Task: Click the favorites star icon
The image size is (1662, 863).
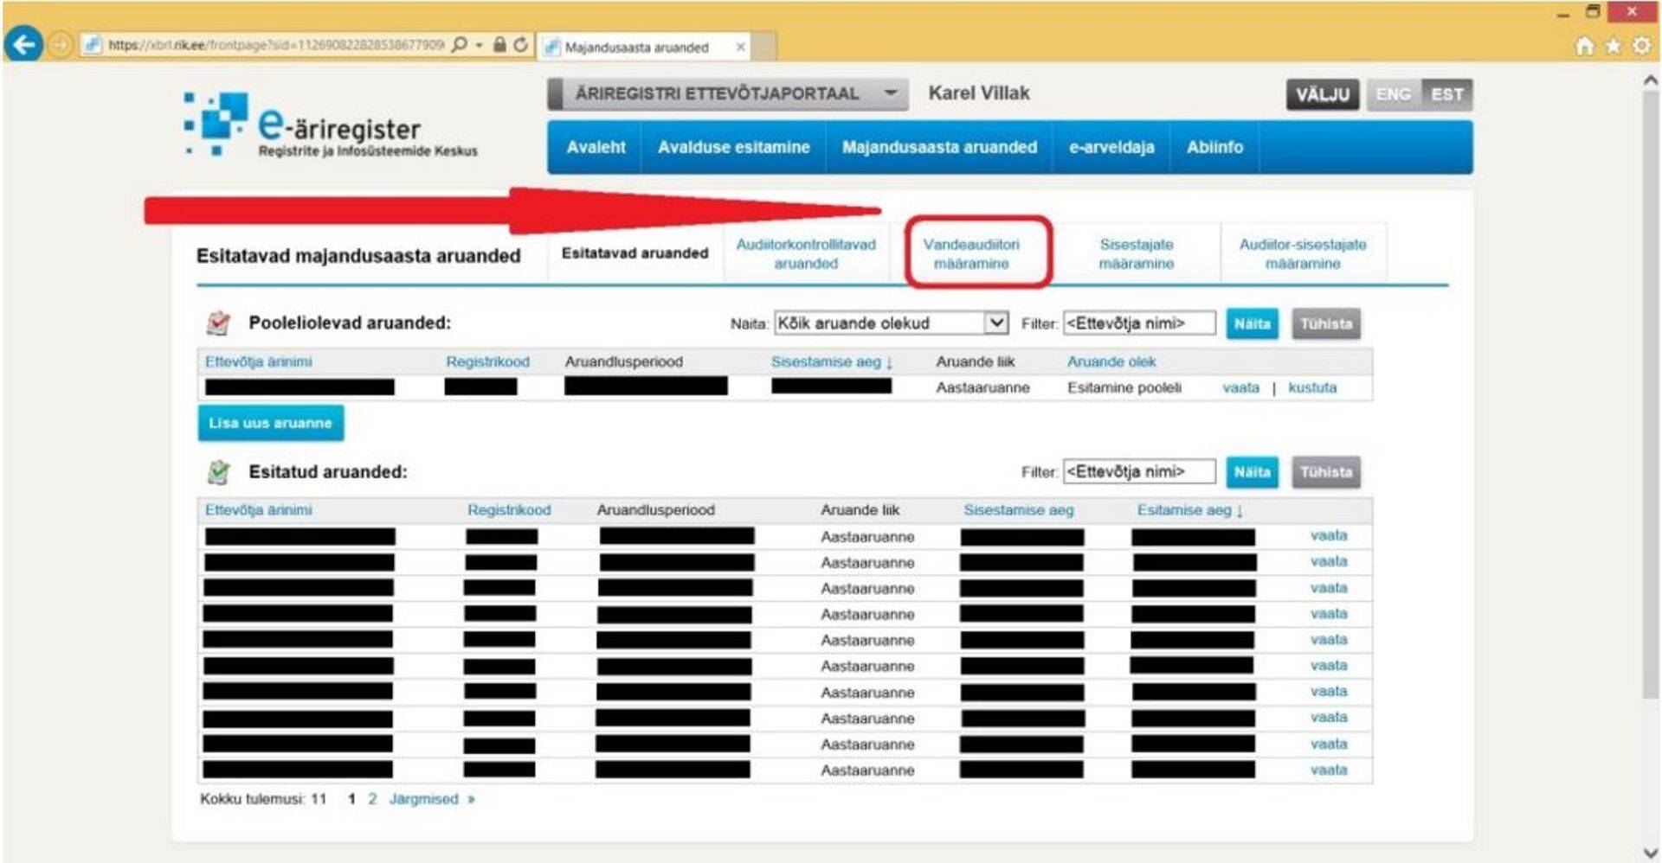Action: click(x=1613, y=46)
